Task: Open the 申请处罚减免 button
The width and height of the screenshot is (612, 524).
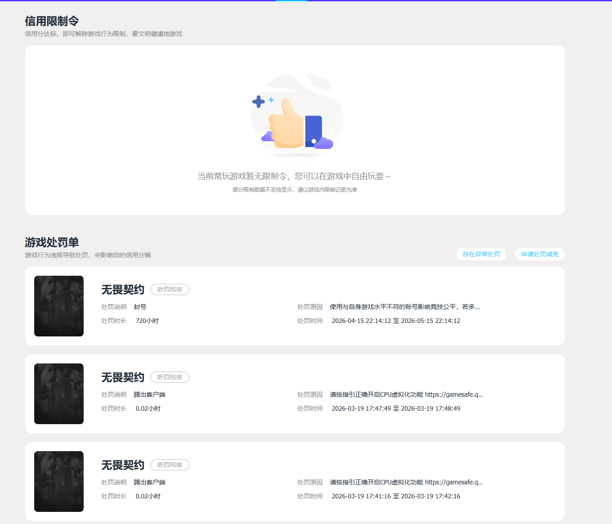Action: tap(540, 254)
